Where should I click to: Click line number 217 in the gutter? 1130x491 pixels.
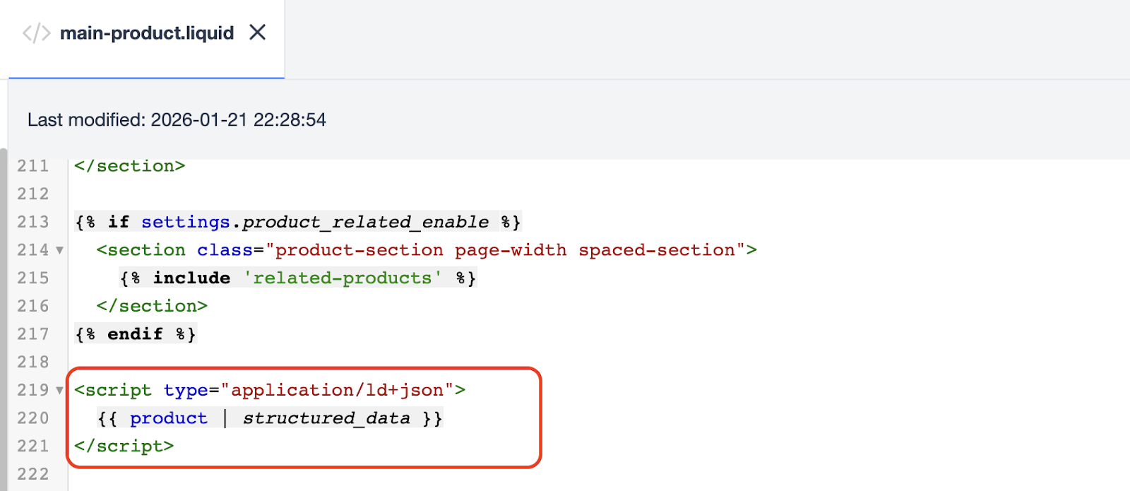[x=33, y=334]
